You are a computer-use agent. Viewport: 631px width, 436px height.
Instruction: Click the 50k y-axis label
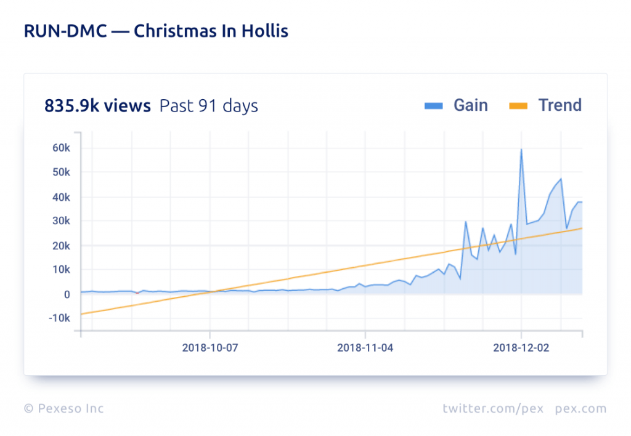(60, 172)
